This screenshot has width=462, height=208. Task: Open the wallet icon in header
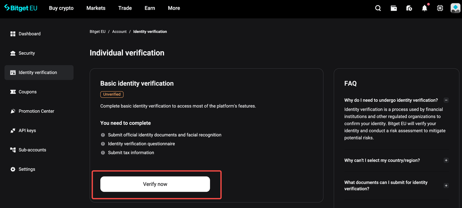(394, 8)
